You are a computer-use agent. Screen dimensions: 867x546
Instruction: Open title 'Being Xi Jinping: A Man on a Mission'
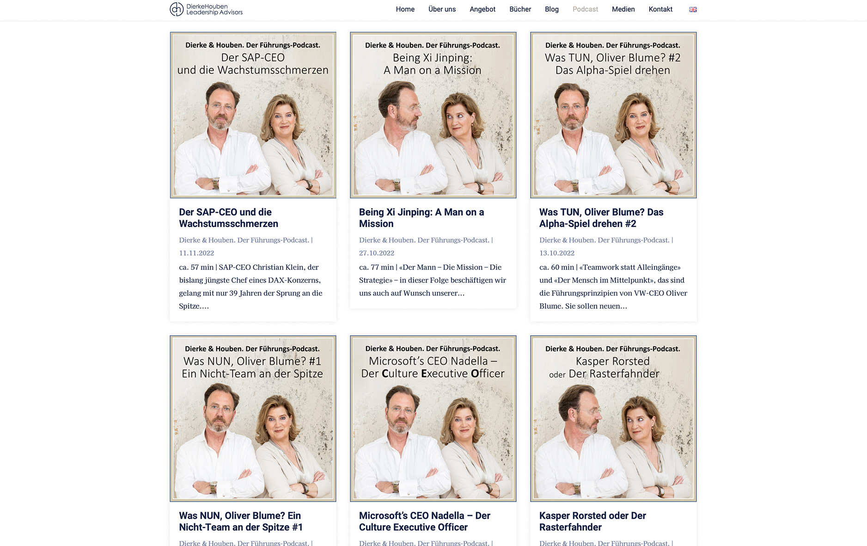click(421, 218)
